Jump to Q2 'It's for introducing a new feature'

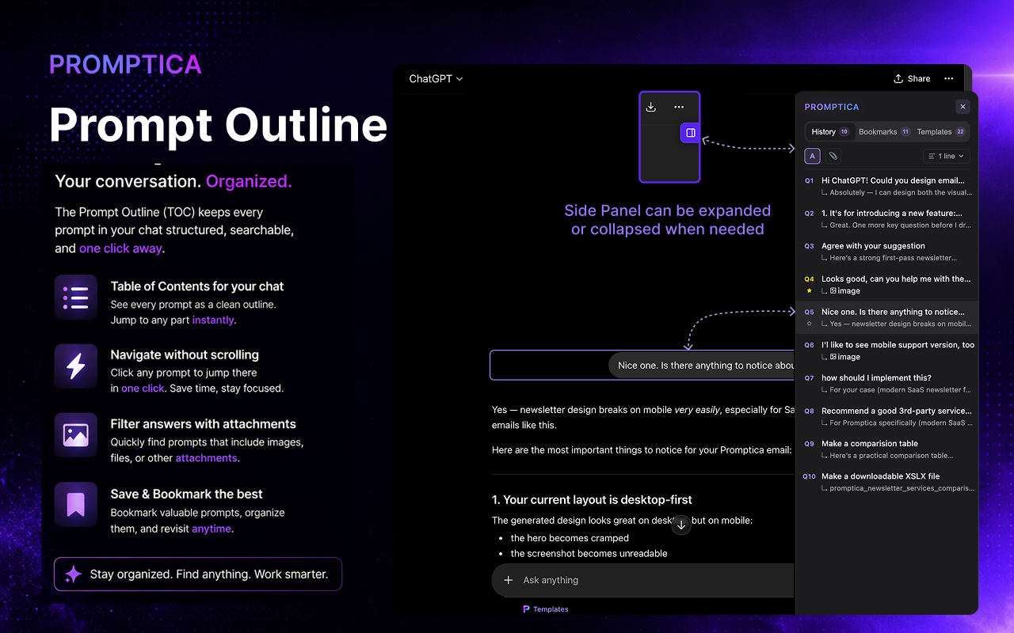pyautogui.click(x=886, y=219)
